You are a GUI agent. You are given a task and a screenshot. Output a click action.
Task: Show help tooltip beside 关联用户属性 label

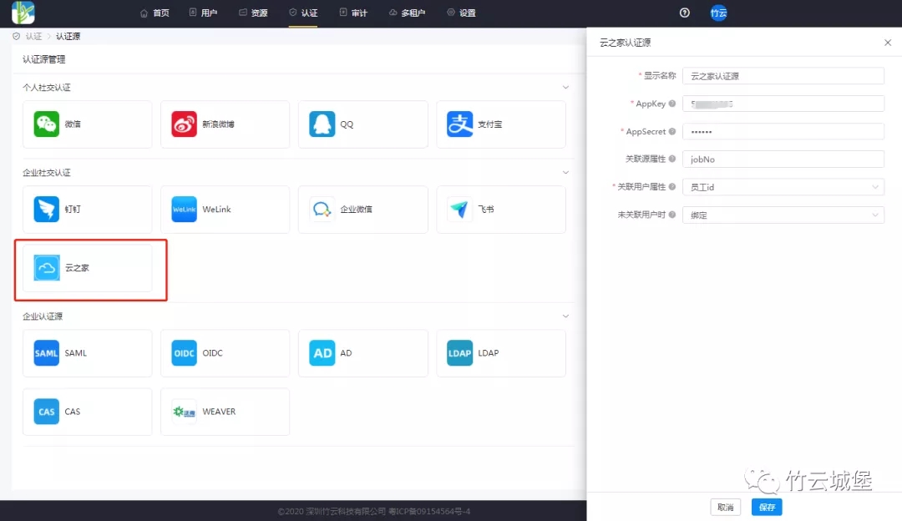tap(671, 186)
